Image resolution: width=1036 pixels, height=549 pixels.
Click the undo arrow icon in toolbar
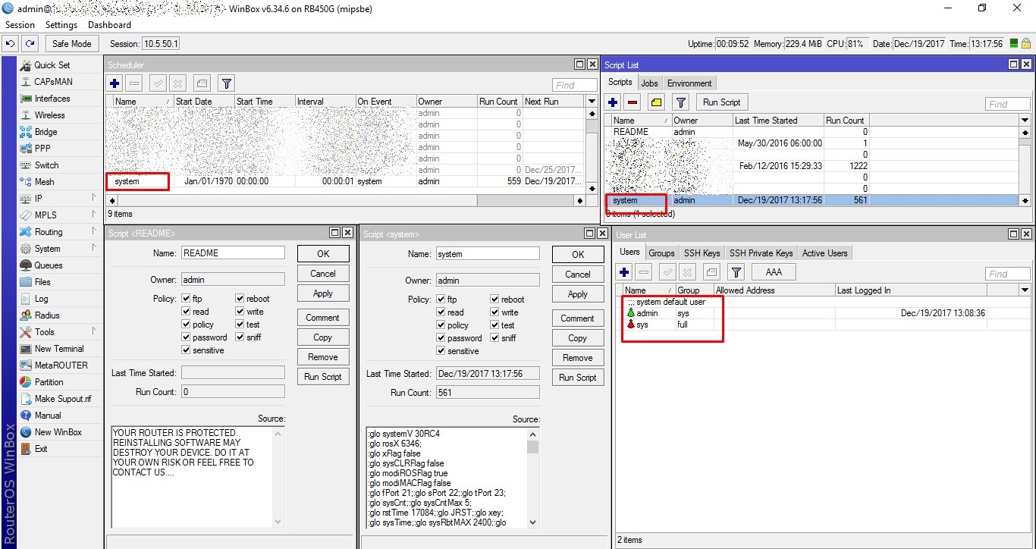click(11, 44)
